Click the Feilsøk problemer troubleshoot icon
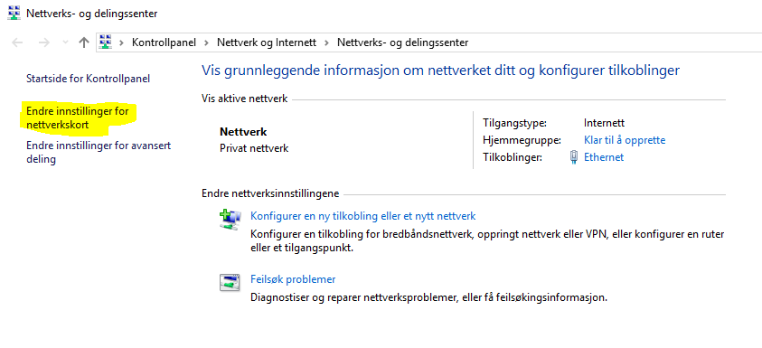Image resolution: width=762 pixels, height=348 pixels. point(230,282)
